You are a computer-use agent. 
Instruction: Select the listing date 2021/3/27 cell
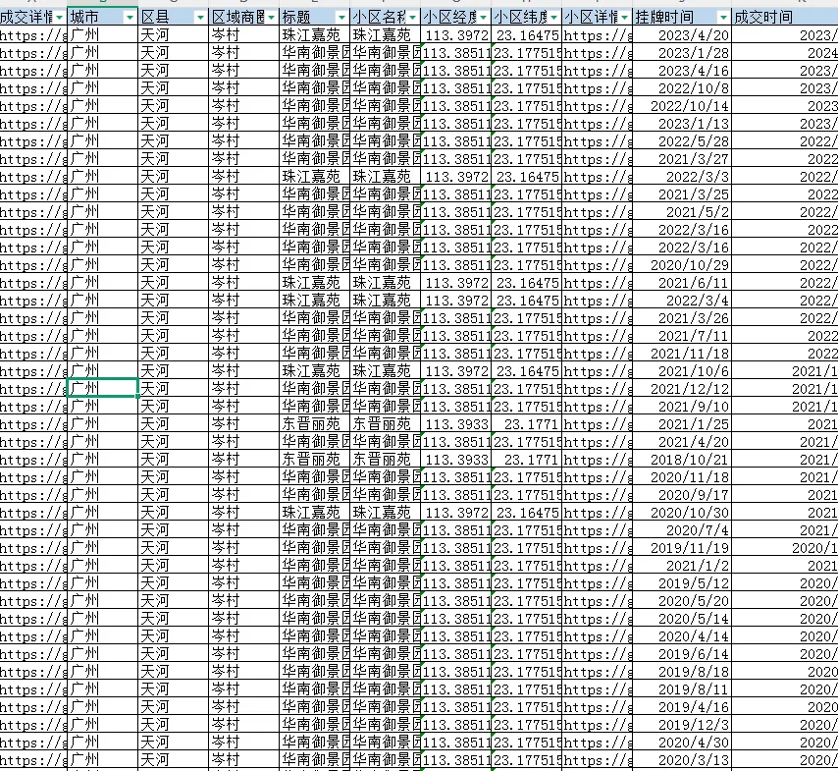[x=682, y=159]
